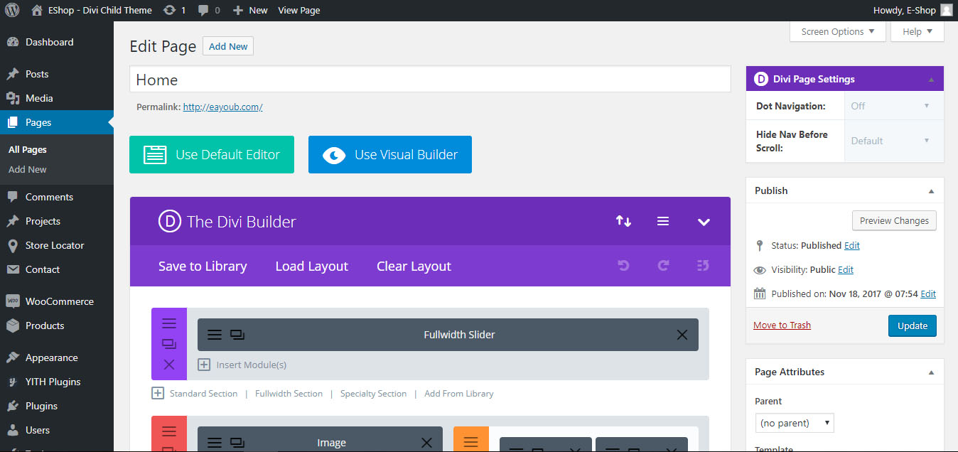Go to Dashboard in sidebar
This screenshot has height=452, width=958.
(x=57, y=42)
